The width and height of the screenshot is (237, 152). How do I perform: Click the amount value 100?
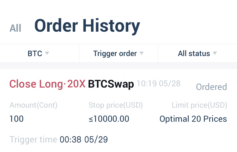pos(16,119)
